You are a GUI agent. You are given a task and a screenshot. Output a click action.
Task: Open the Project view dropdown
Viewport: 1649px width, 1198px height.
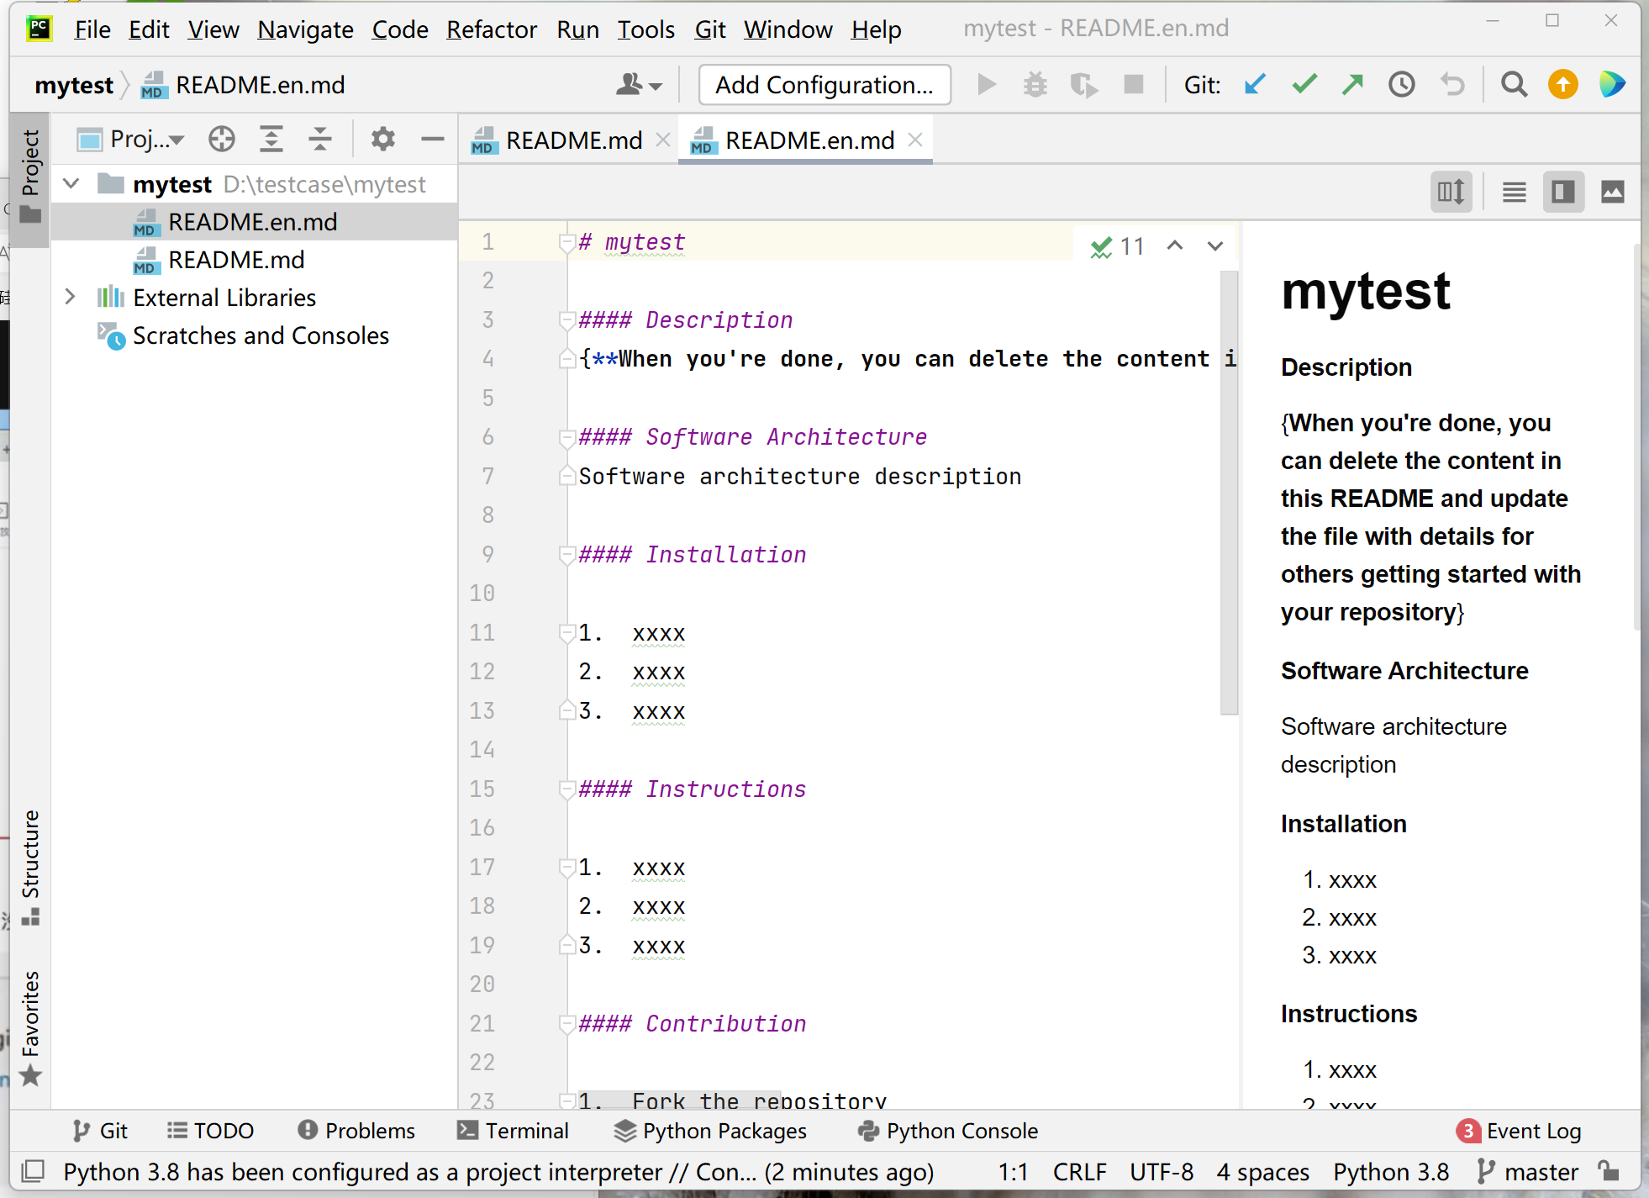tap(130, 139)
